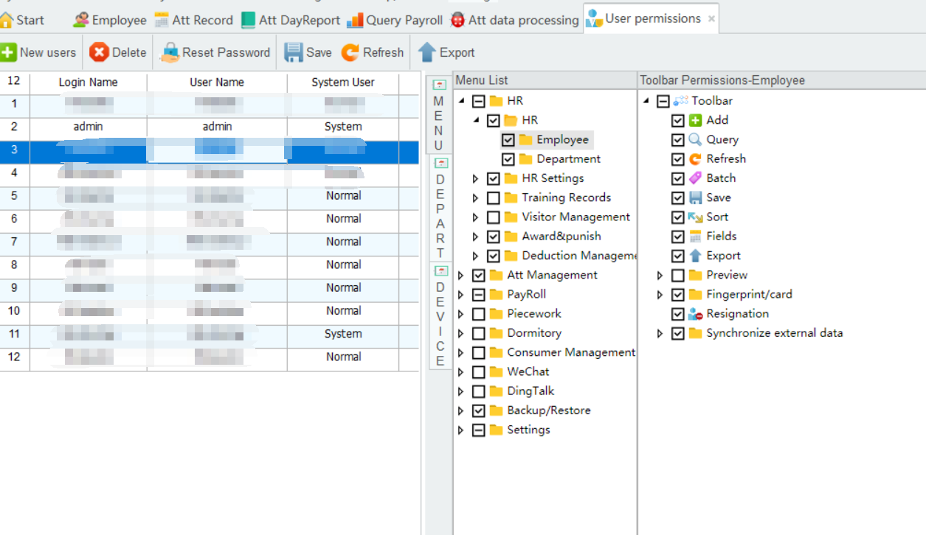The image size is (926, 535).
Task: Click the Employee tab person icon
Action: click(81, 20)
